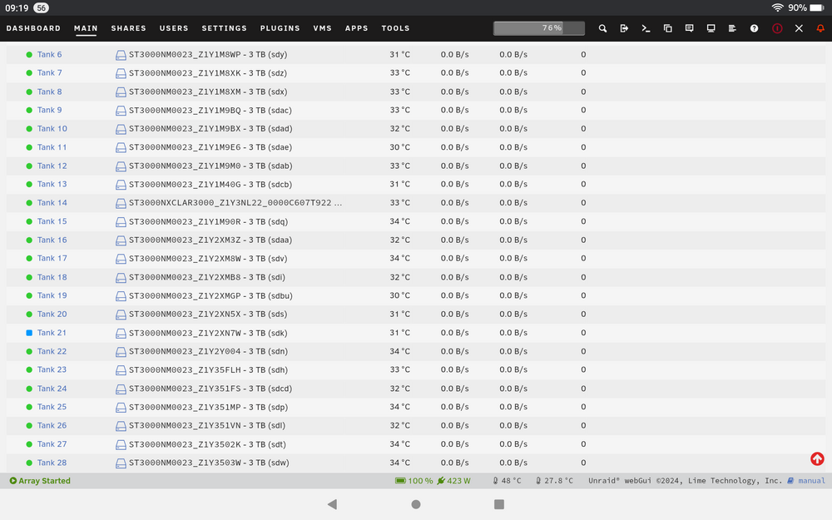Open the Users tab
This screenshot has width=832, height=520.
tap(174, 28)
